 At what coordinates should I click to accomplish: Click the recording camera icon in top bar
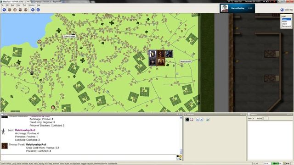(267, 1)
